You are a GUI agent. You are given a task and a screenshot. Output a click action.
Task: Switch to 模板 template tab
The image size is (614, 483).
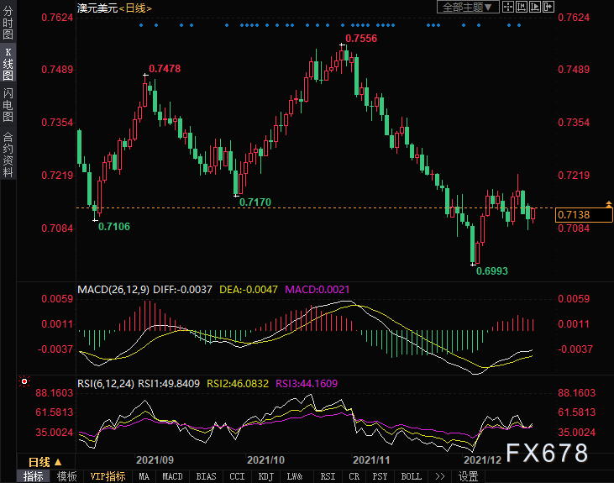(66, 476)
